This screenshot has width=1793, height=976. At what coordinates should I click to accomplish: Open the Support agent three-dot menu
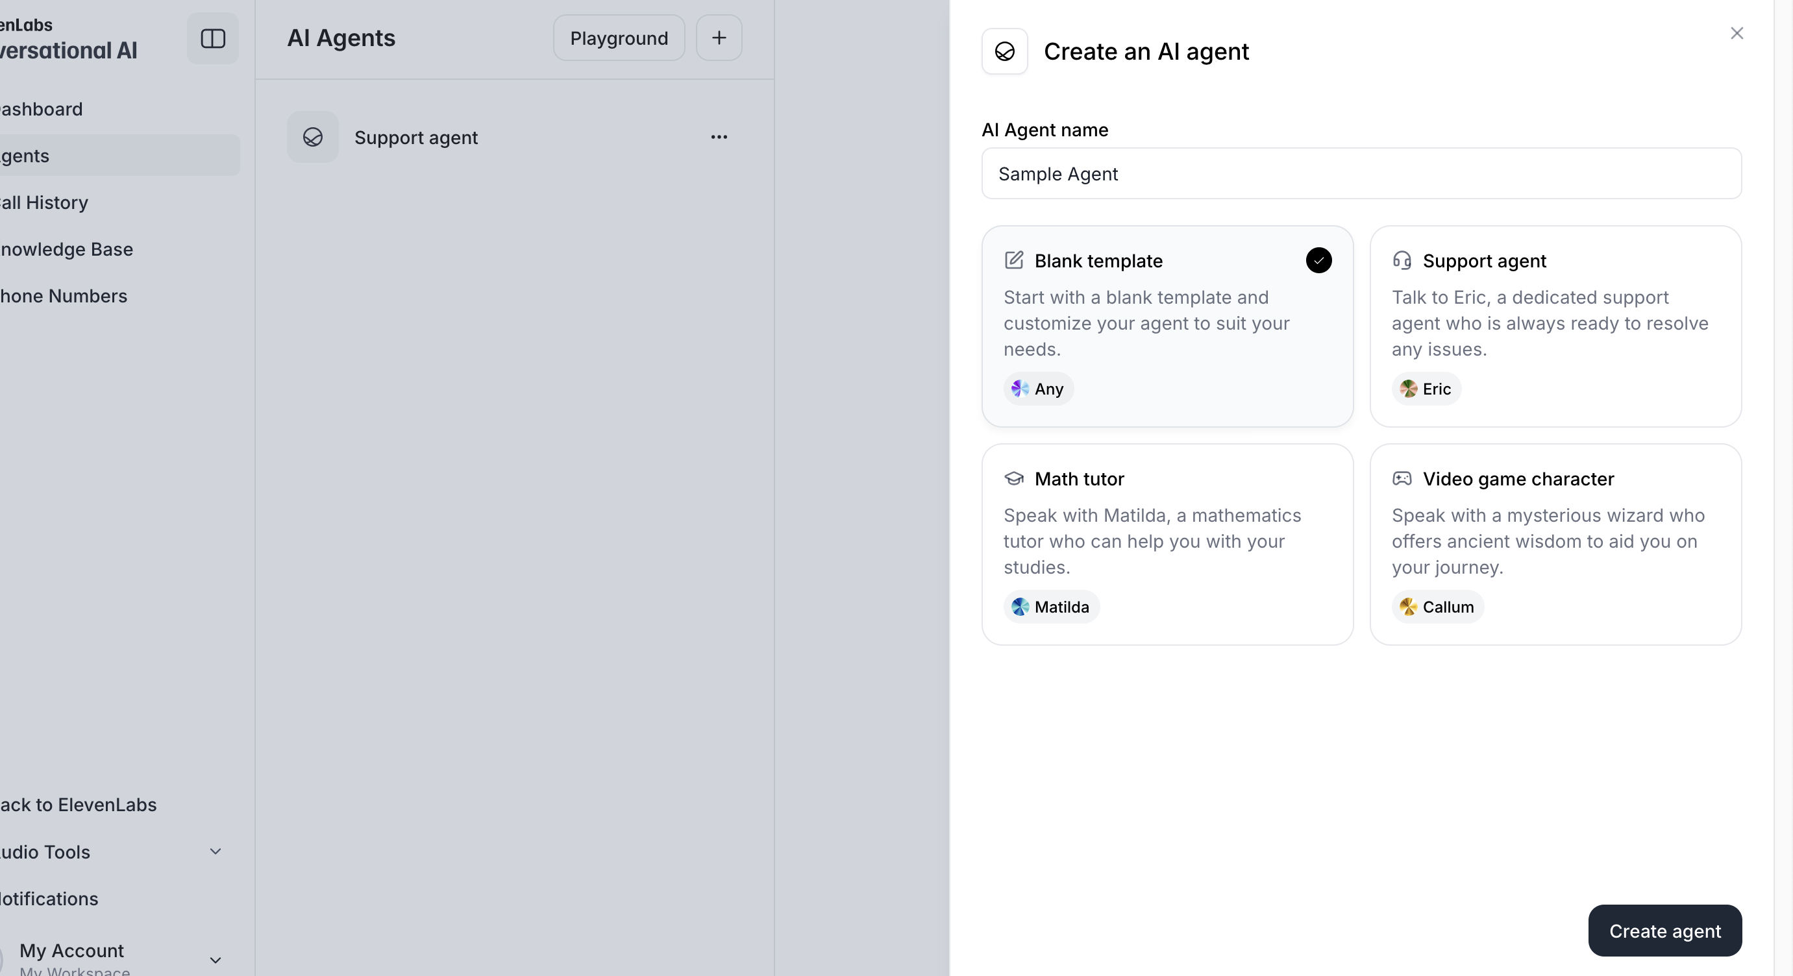(719, 137)
